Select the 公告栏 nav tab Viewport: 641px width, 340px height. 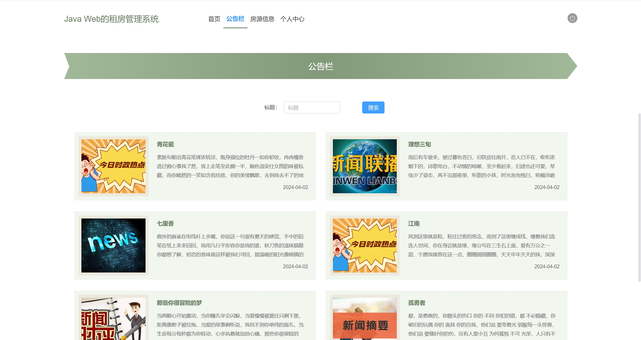point(235,19)
